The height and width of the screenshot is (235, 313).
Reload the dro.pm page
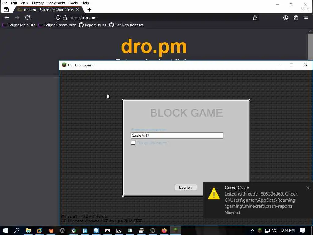tap(28, 17)
